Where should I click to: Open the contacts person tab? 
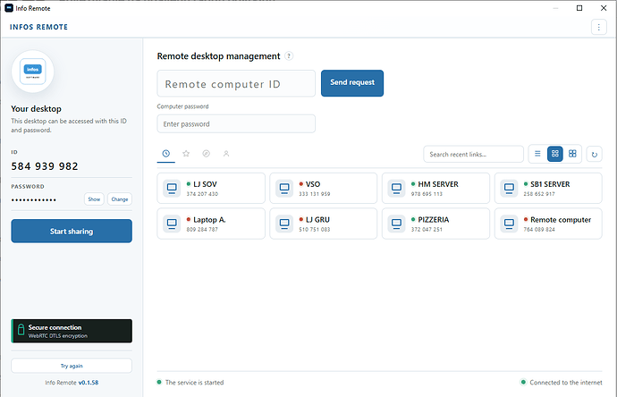(226, 154)
